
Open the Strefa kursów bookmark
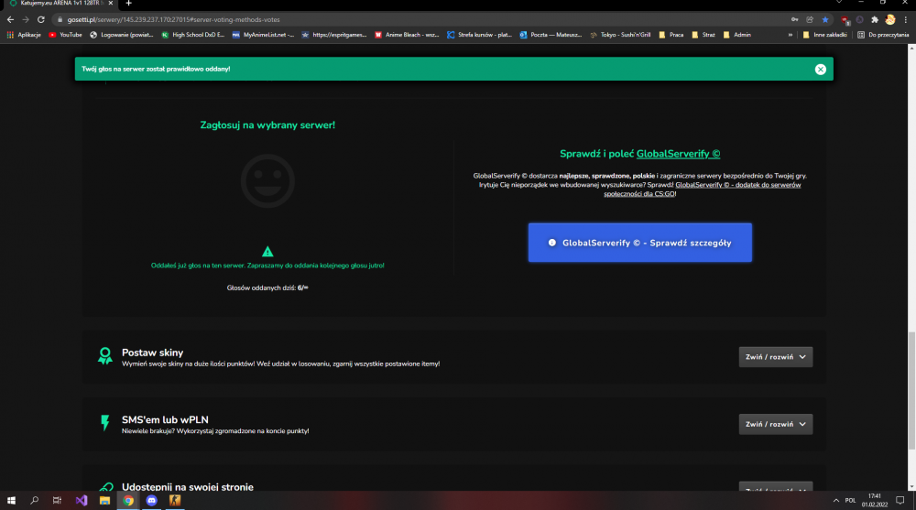pyautogui.click(x=479, y=35)
